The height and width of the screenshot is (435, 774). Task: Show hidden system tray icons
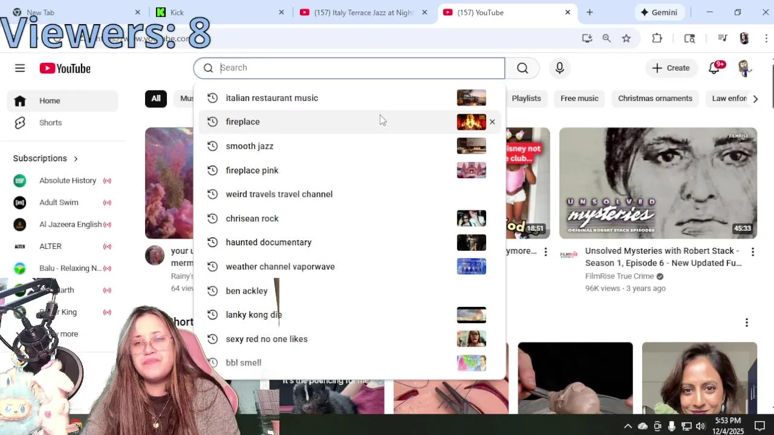pyautogui.click(x=628, y=426)
